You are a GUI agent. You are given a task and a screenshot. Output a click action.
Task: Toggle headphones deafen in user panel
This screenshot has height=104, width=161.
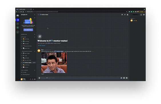33,79
